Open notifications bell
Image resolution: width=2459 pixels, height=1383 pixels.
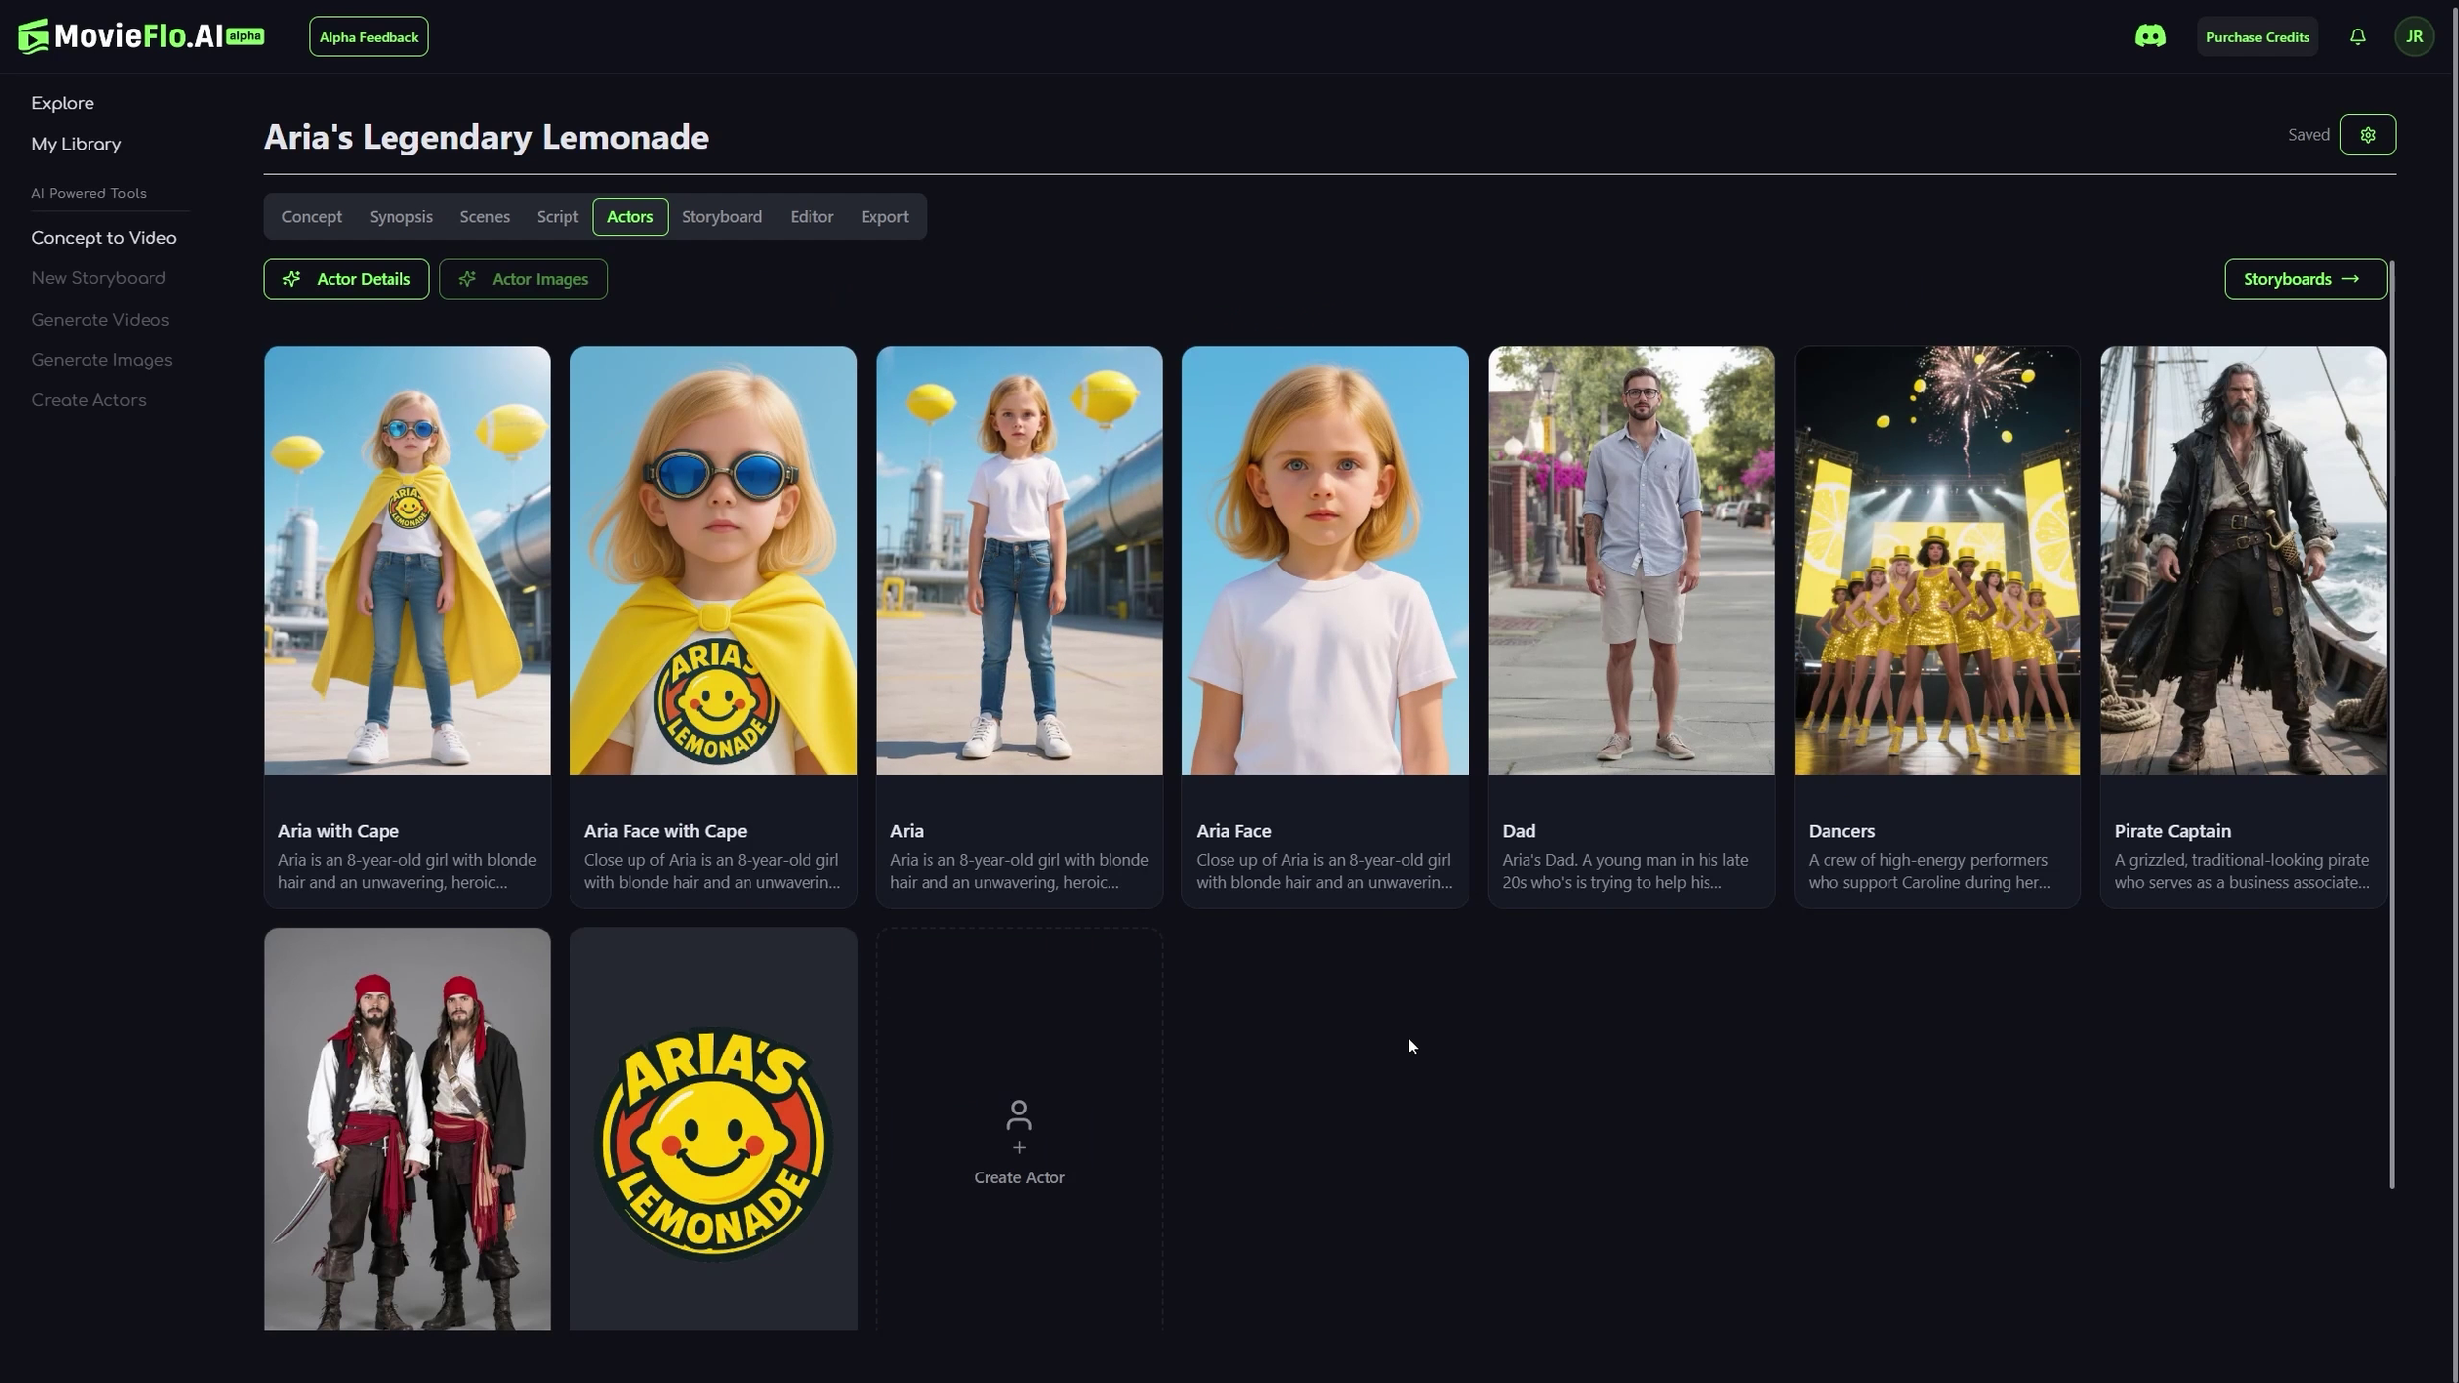point(2357,36)
